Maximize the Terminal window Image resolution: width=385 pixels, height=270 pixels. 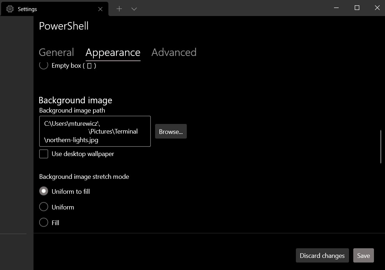point(357,8)
